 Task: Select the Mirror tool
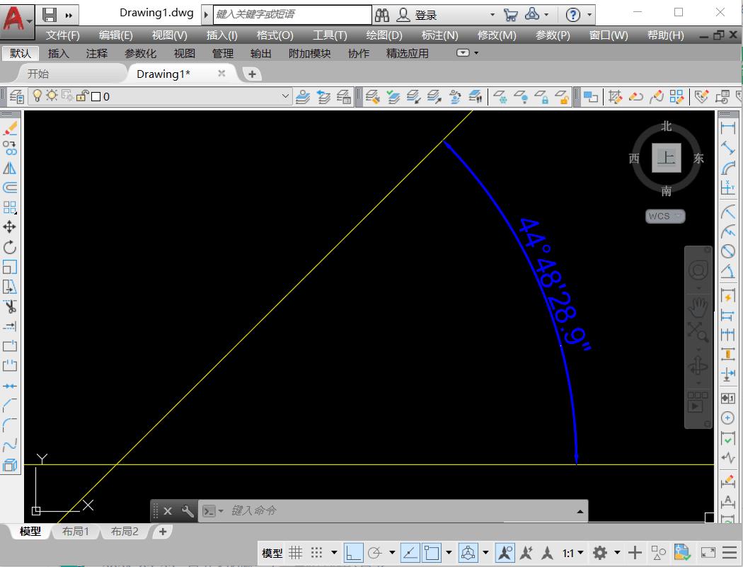[x=10, y=168]
